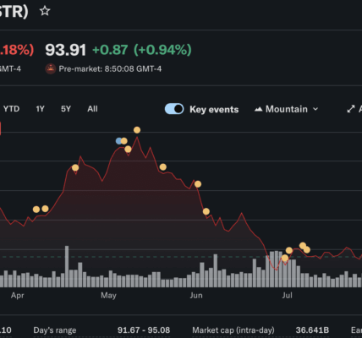The image size is (362, 338).
Task: Click the highest key event marker at peak
Action: pos(137,130)
